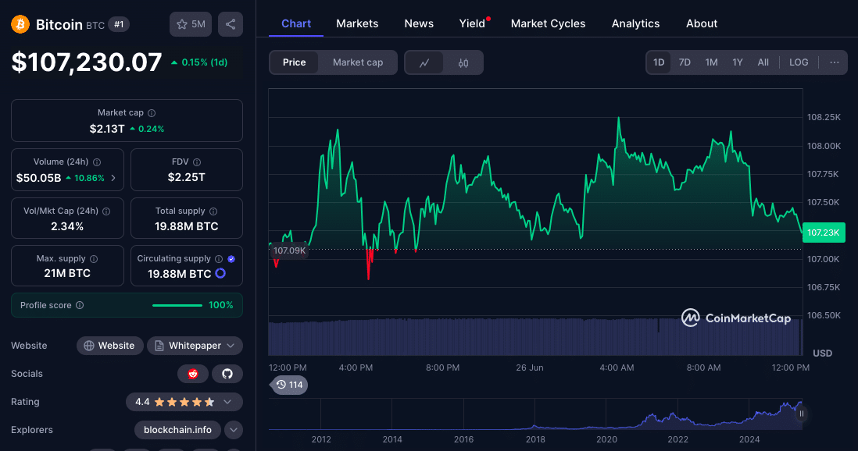This screenshot has height=451, width=858.
Task: Click the $50.05B volume value
Action: coord(39,178)
